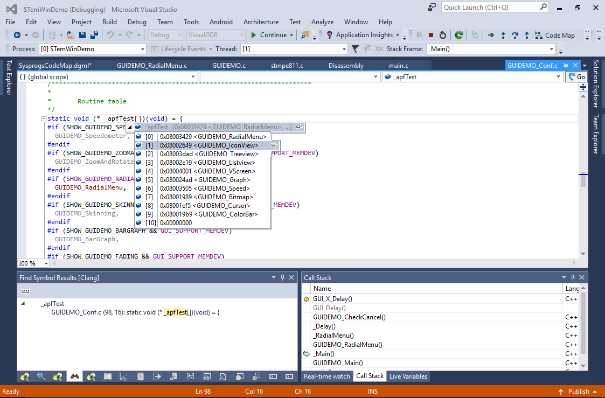
Task: Click the Stop Debugging red square icon
Action: [x=430, y=35]
